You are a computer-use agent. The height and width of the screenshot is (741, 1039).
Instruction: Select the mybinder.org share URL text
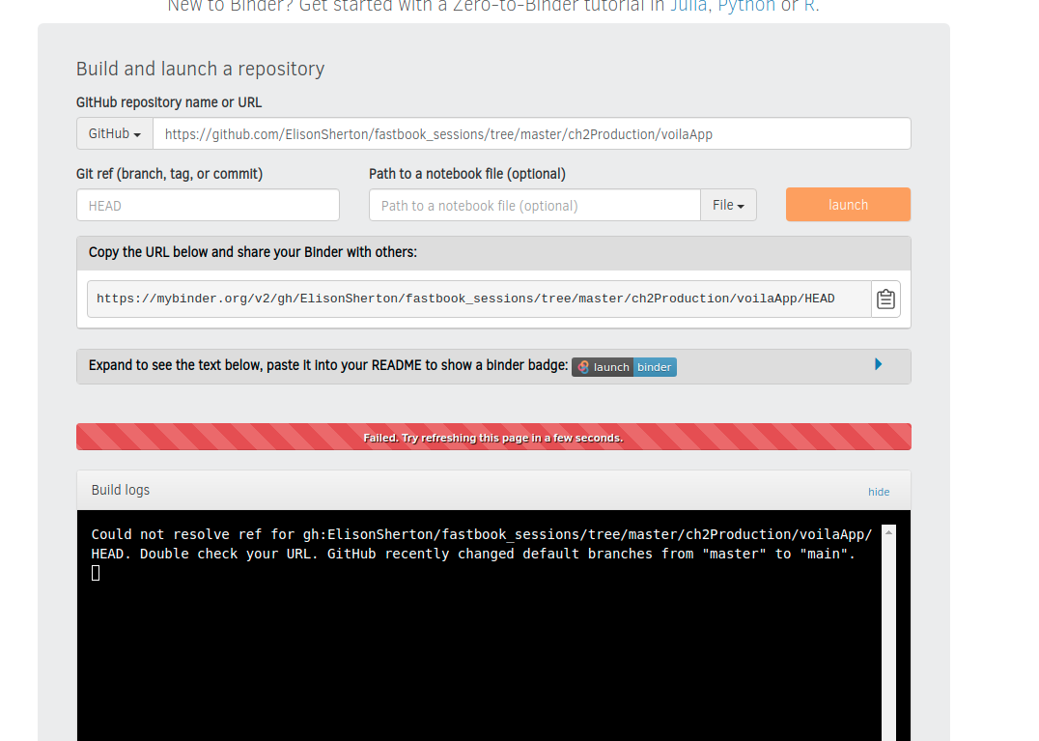(x=465, y=299)
